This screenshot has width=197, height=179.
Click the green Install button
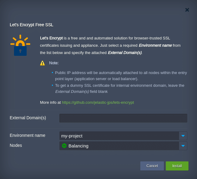pos(177,166)
